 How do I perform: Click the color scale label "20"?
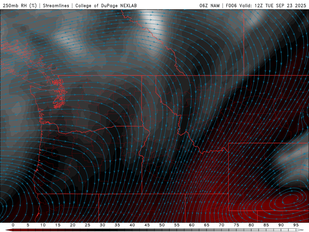click(x=73, y=225)
